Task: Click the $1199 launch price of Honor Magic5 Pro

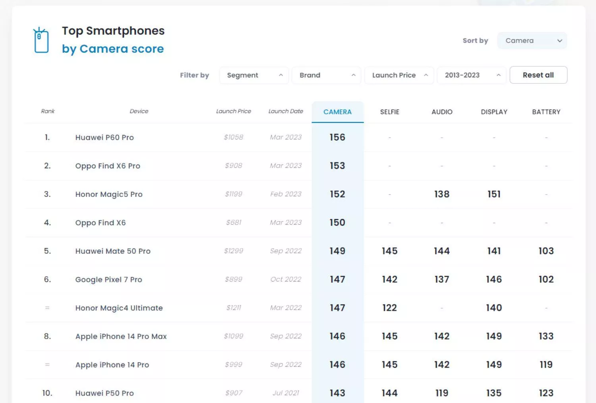Action: 234,194
